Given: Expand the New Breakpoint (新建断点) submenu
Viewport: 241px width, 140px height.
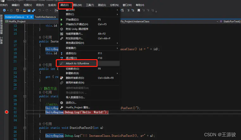Looking at the screenshot, I should (72, 73).
